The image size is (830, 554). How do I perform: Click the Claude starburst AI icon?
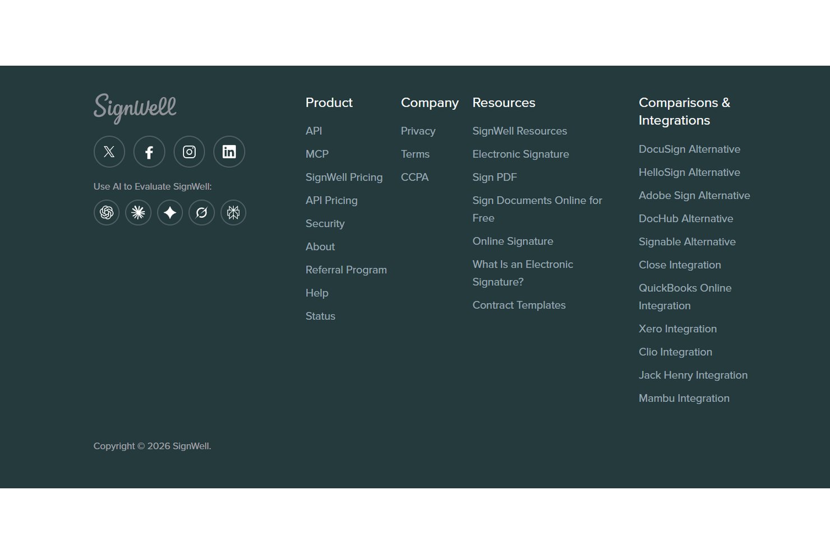click(138, 213)
